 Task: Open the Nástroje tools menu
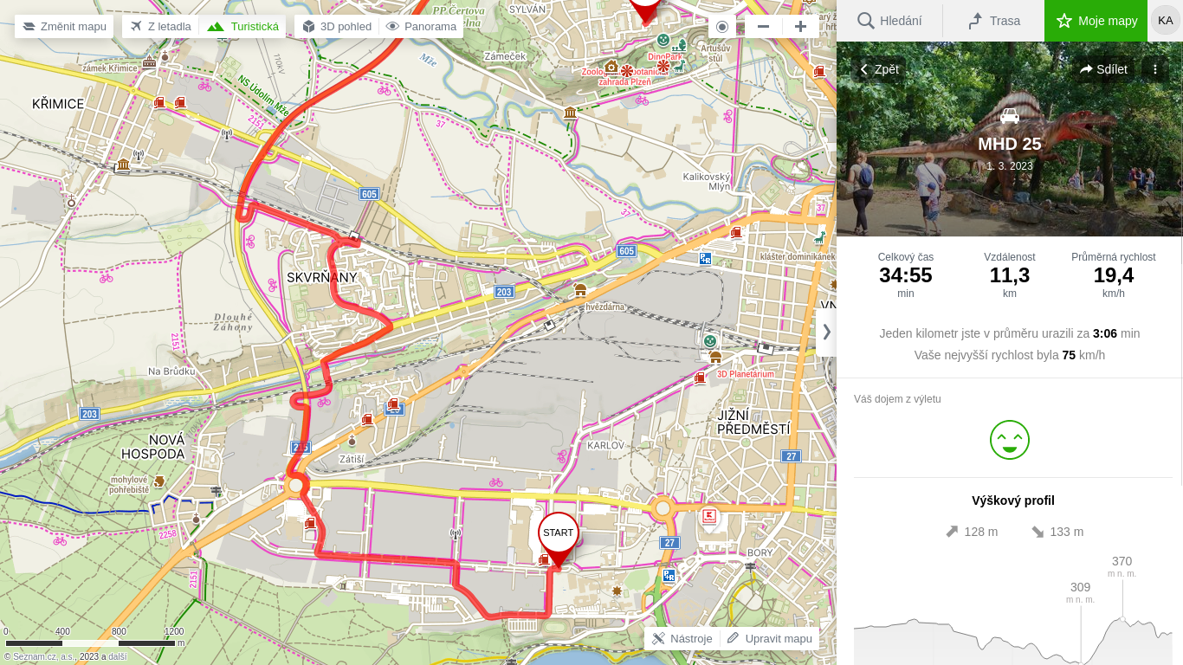(682, 638)
